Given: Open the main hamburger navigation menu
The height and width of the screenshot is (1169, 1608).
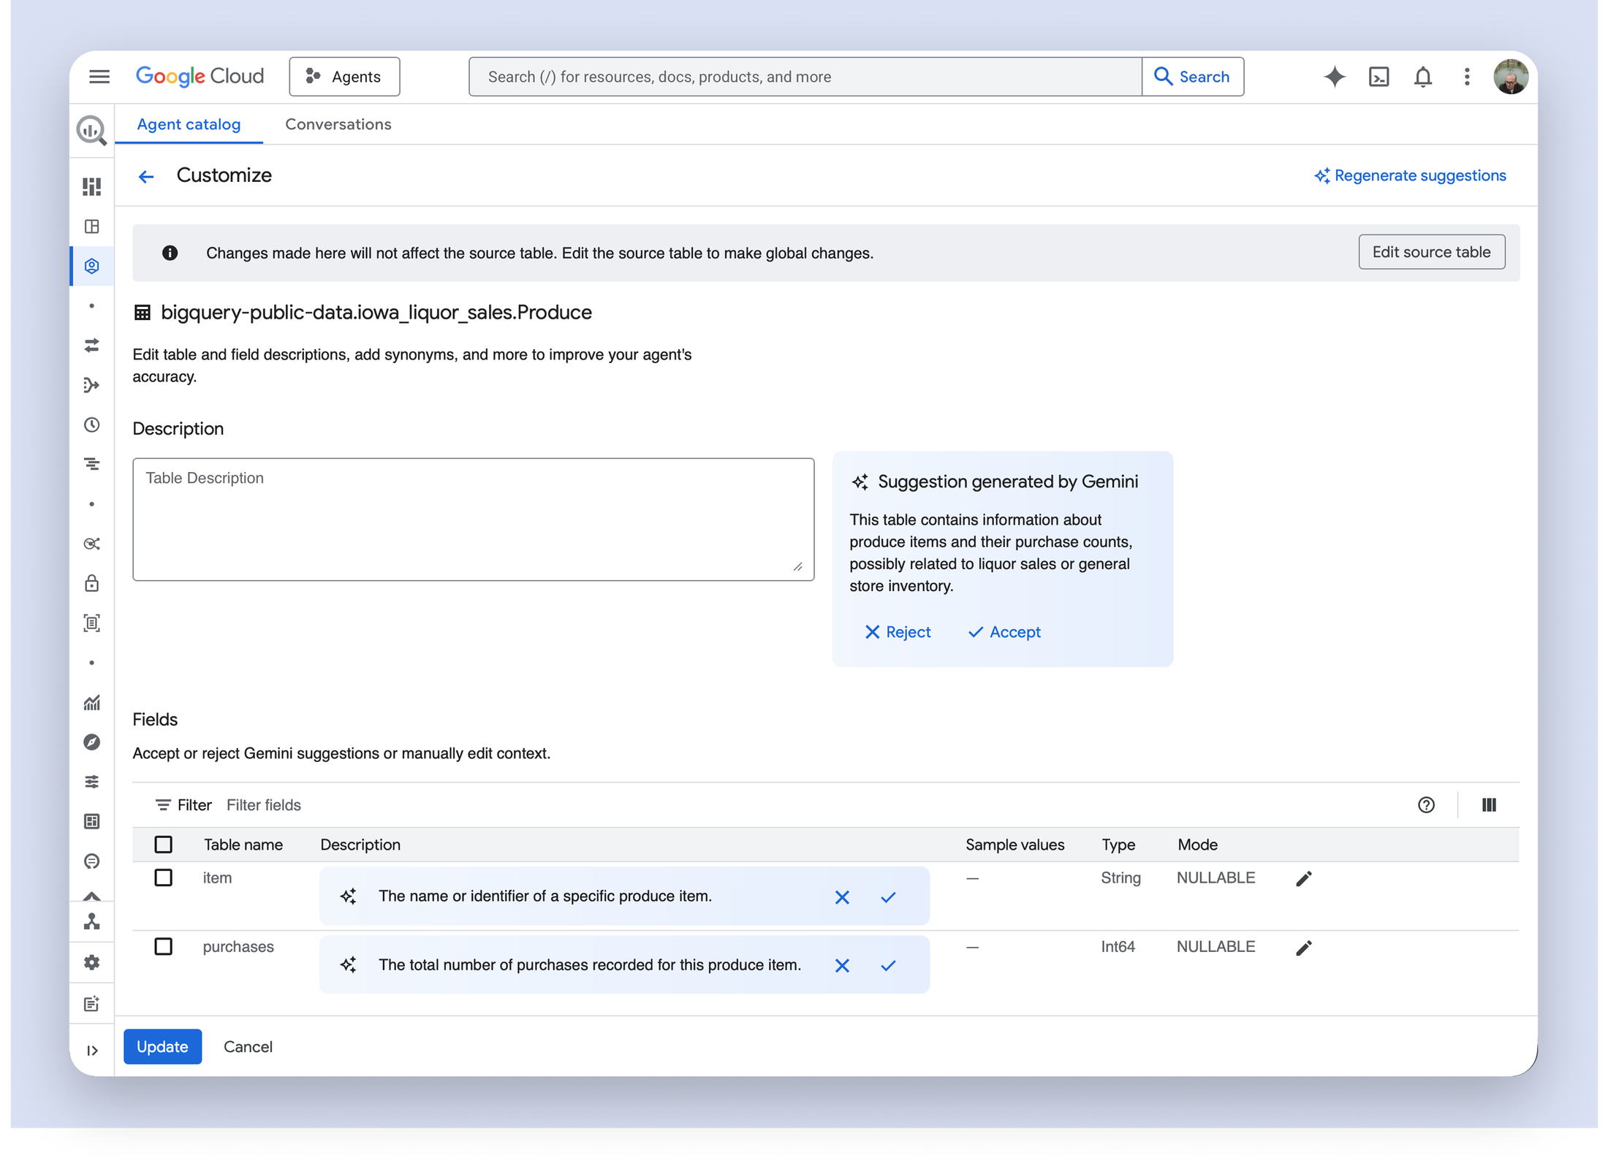Looking at the screenshot, I should [99, 77].
